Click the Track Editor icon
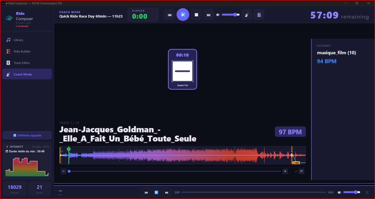The image size is (375, 199). pyautogui.click(x=8, y=63)
